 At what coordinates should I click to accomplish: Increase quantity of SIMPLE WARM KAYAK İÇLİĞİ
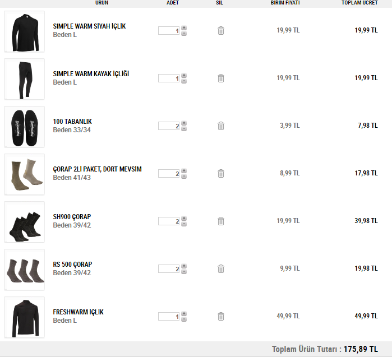click(x=184, y=76)
